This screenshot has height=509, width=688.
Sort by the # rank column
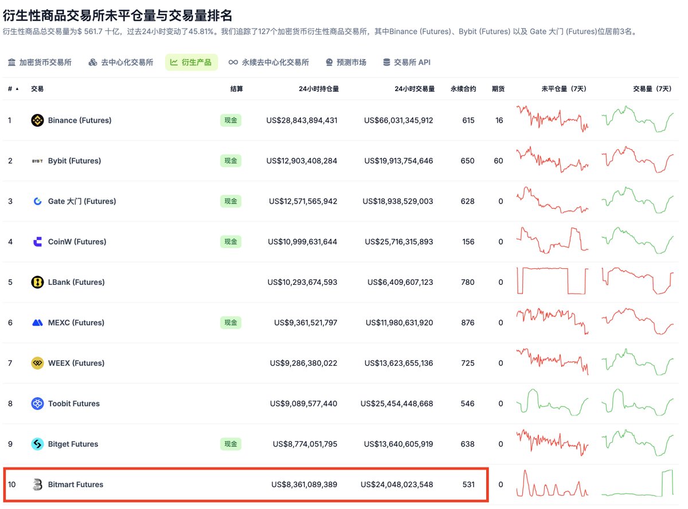(x=13, y=89)
